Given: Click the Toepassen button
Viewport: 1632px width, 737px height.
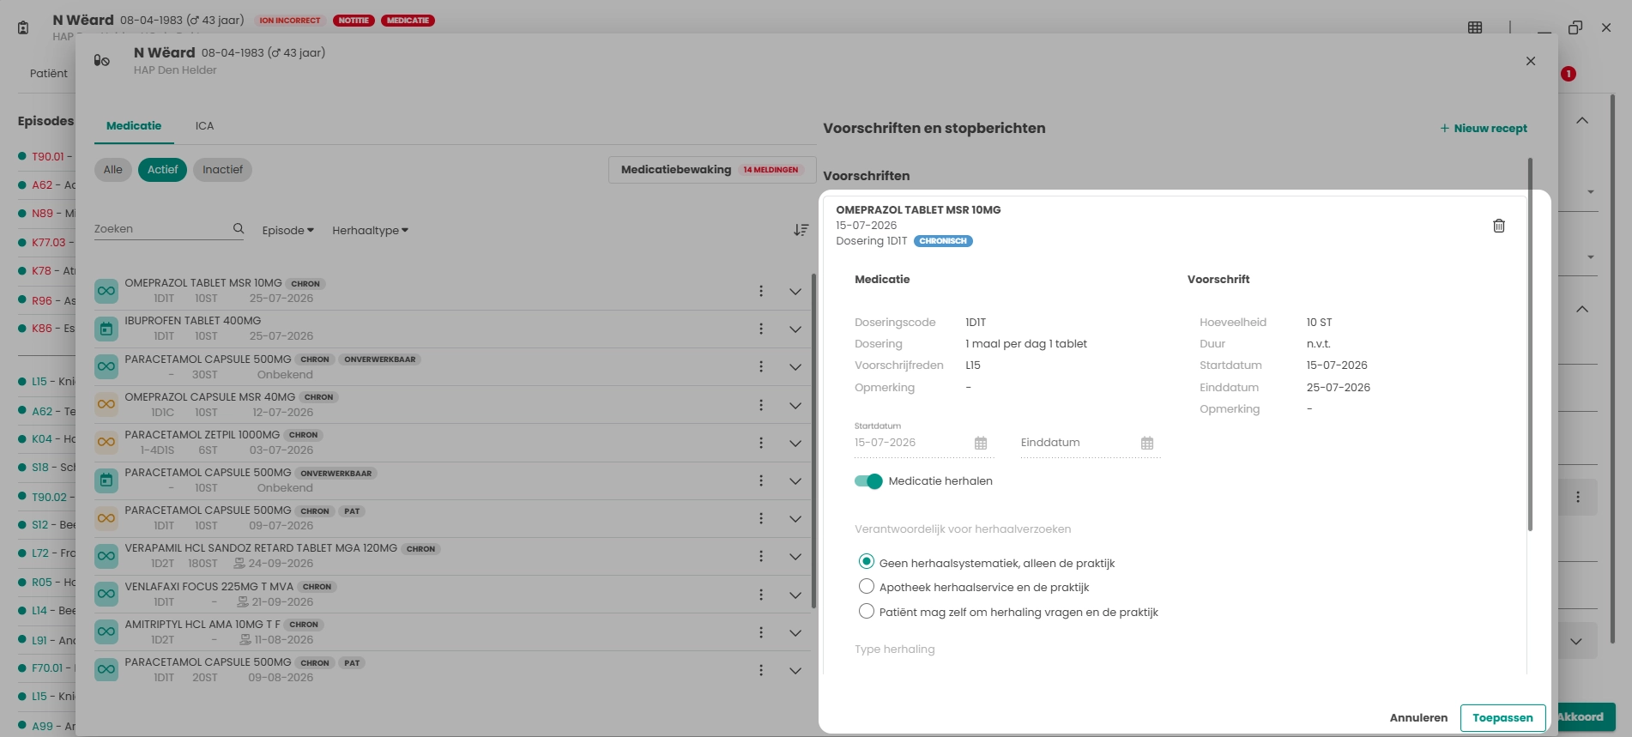Looking at the screenshot, I should pyautogui.click(x=1502, y=718).
